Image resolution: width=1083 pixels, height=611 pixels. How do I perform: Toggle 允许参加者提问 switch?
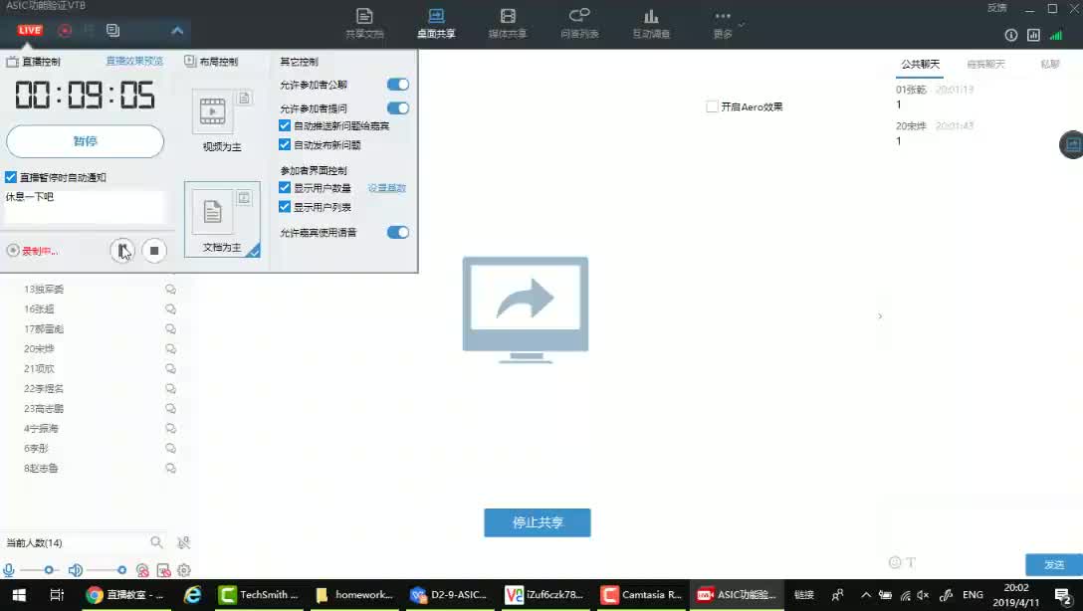pos(398,108)
